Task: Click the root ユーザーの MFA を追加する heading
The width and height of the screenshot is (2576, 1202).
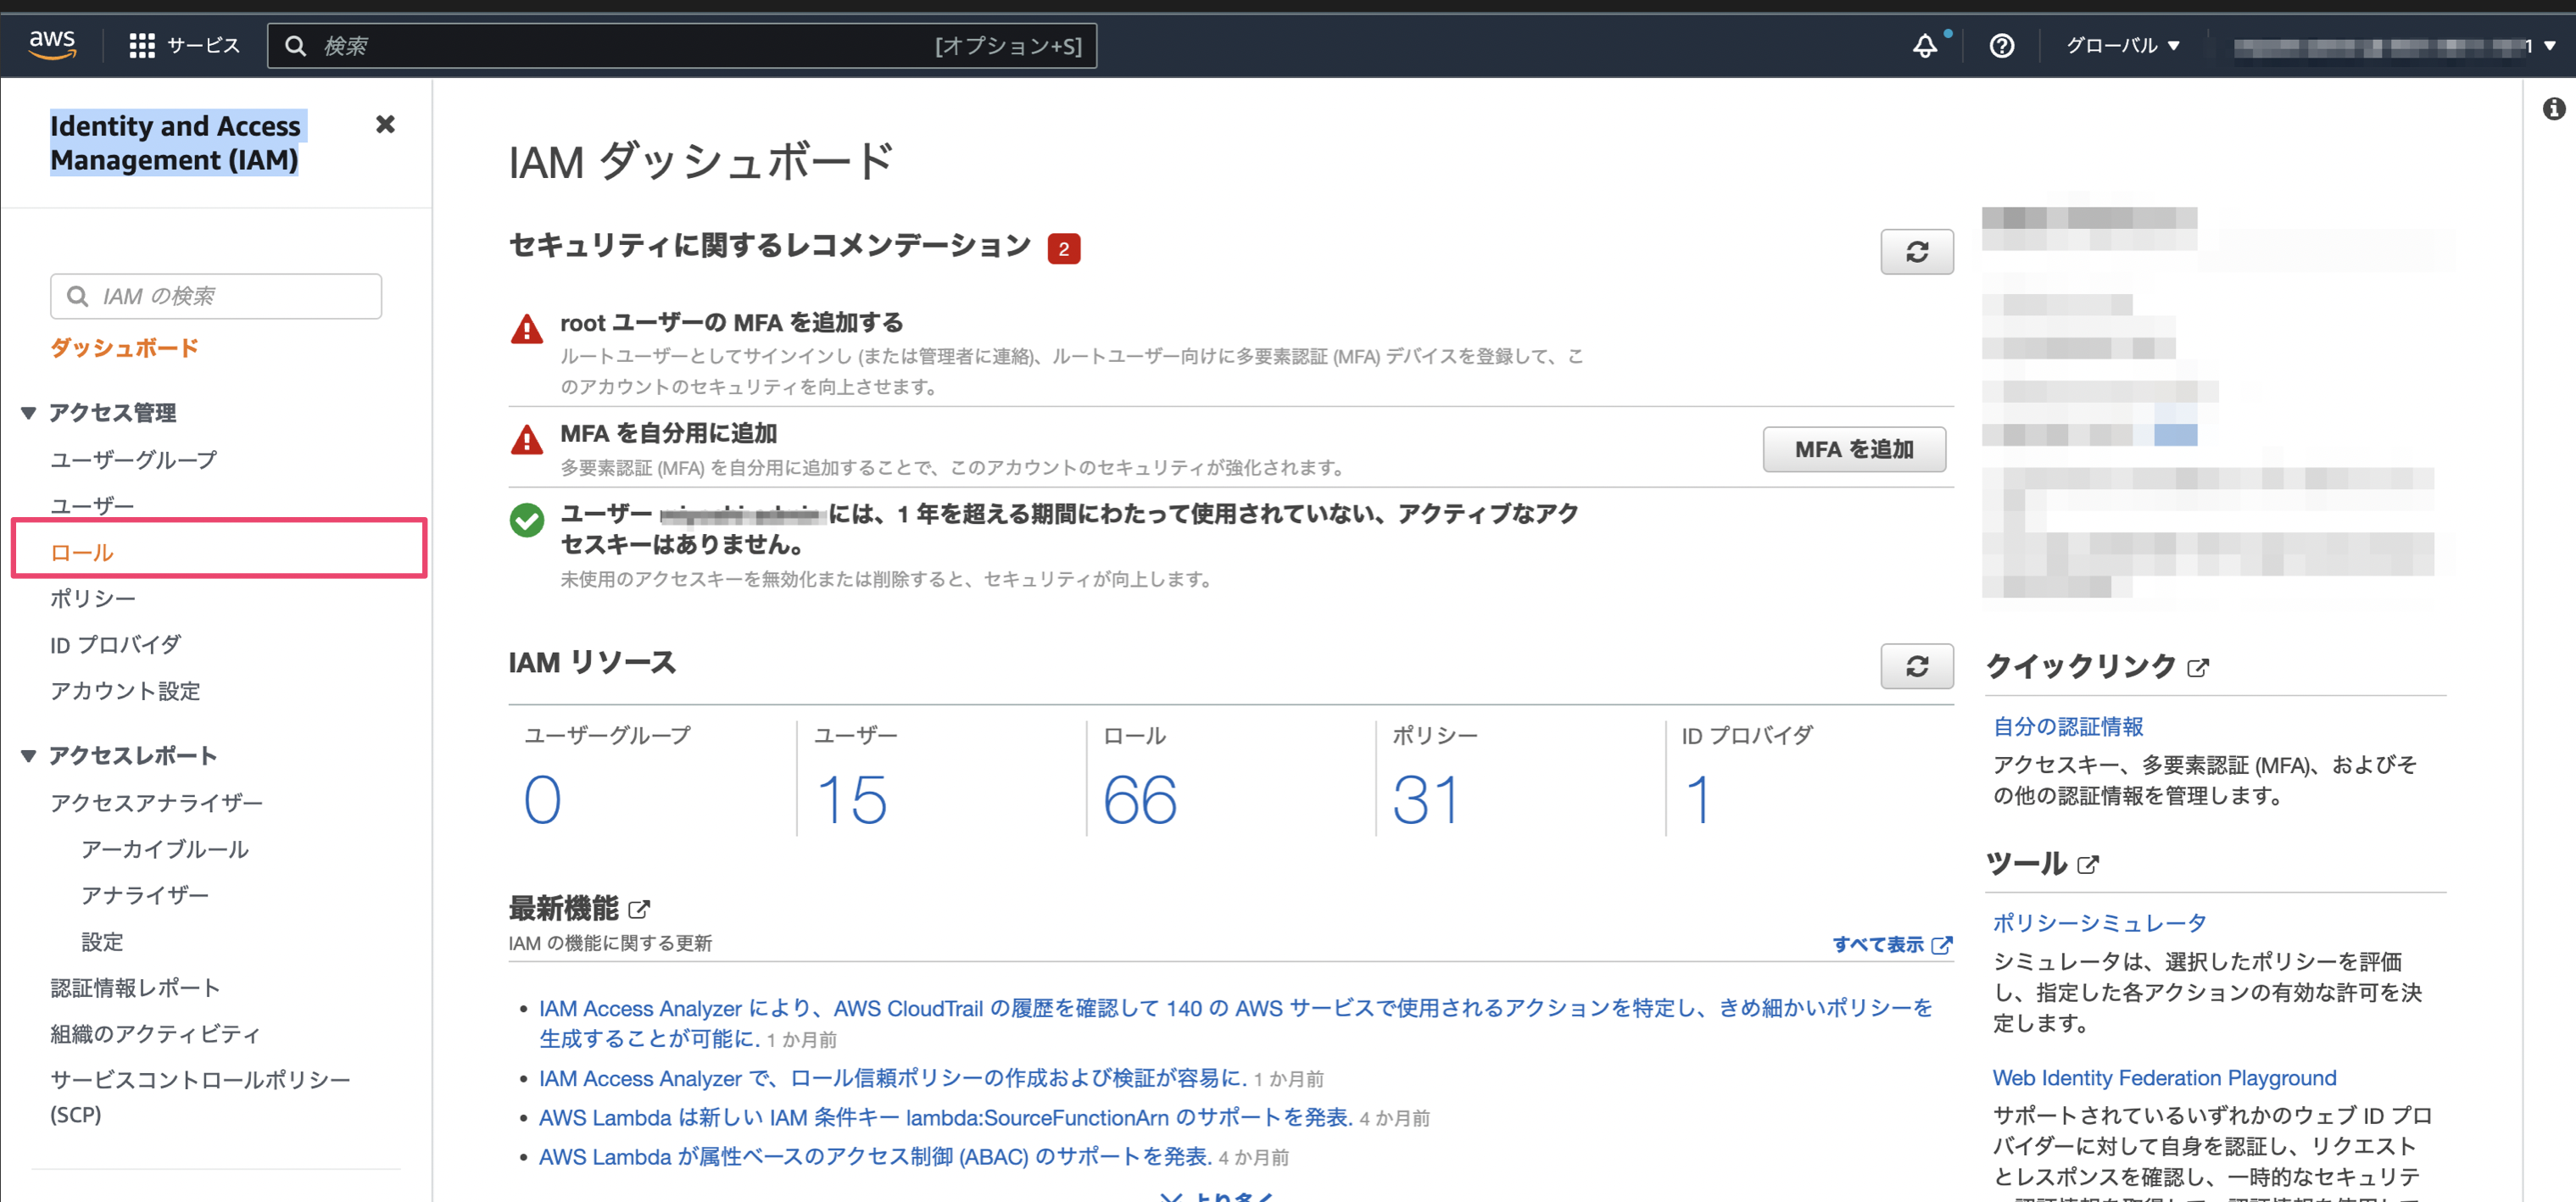Action: [731, 323]
